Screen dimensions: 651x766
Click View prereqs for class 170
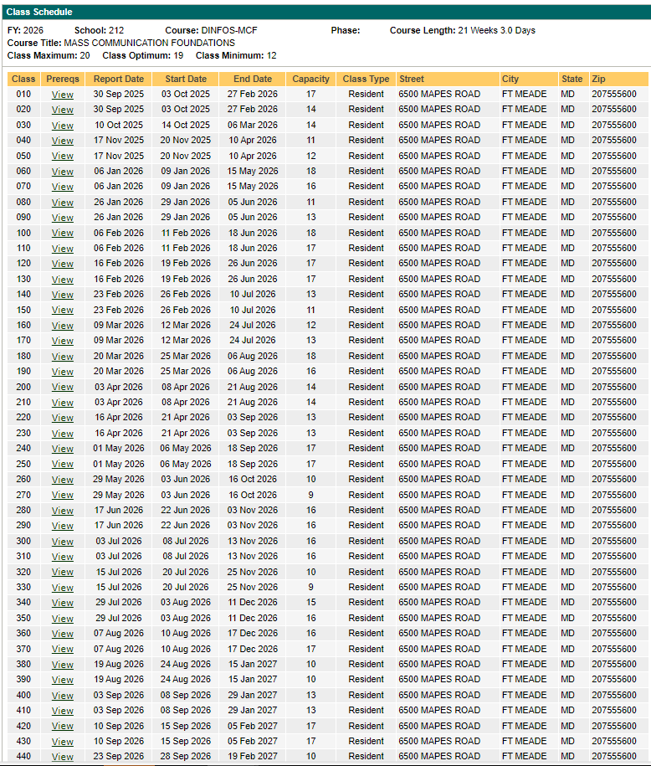(63, 341)
